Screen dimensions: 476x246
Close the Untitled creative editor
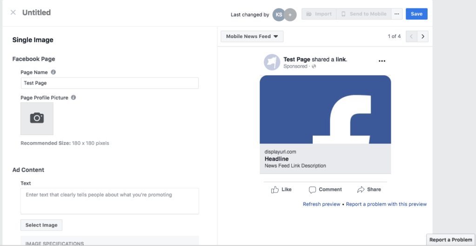(13, 13)
